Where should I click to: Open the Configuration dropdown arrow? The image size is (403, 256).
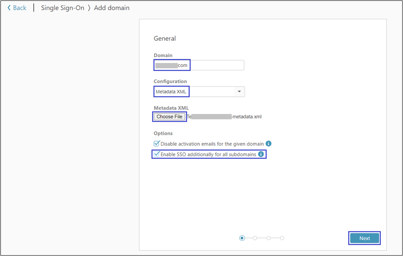click(239, 92)
